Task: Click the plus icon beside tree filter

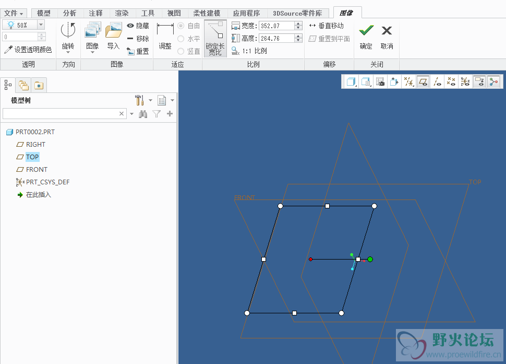Action: pyautogui.click(x=170, y=113)
